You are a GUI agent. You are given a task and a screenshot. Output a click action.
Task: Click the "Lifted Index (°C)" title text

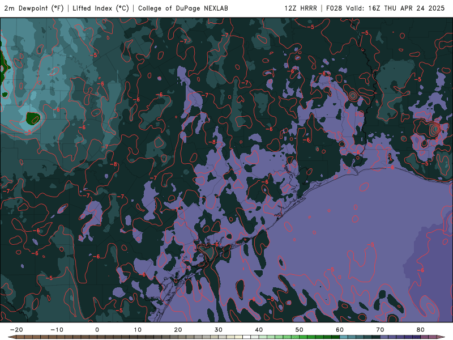[101, 8]
